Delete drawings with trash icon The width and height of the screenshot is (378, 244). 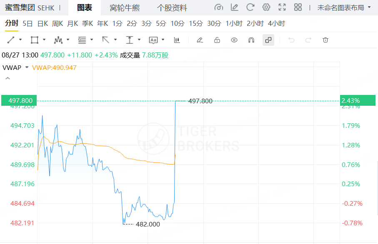click(325, 40)
